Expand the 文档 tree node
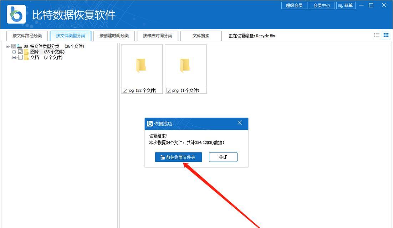 pos(14,57)
